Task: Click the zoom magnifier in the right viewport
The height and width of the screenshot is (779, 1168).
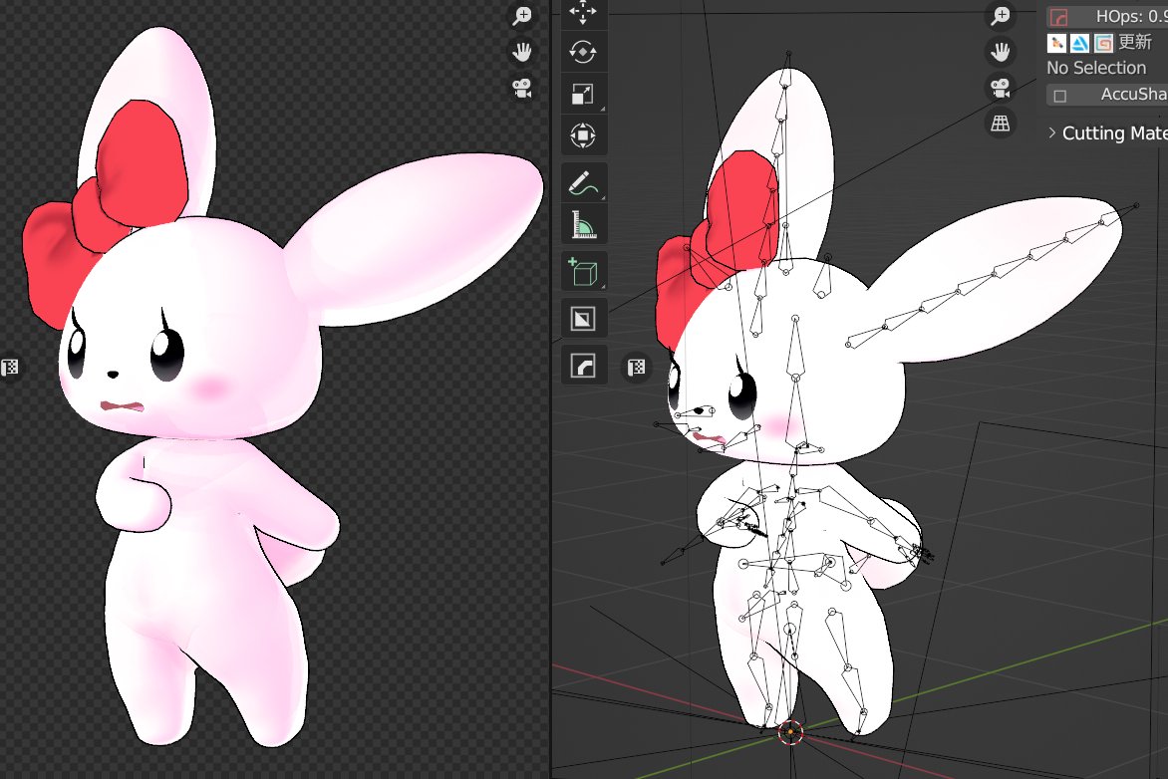Action: pos(1001,16)
